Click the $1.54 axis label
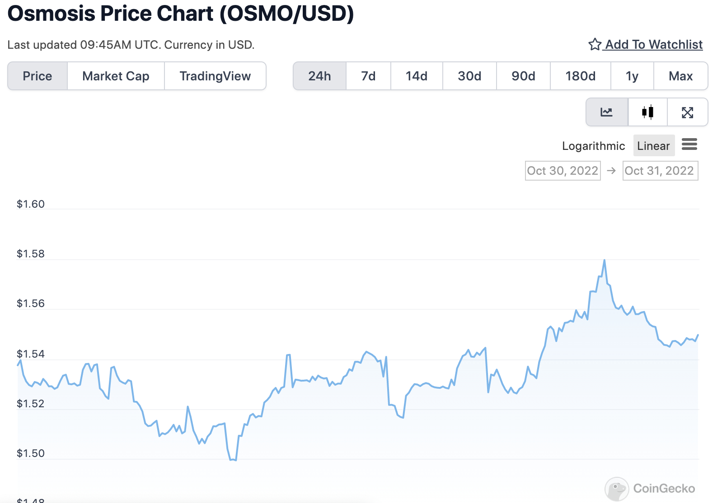Screen dimensions: 722x503 [x=31, y=354]
